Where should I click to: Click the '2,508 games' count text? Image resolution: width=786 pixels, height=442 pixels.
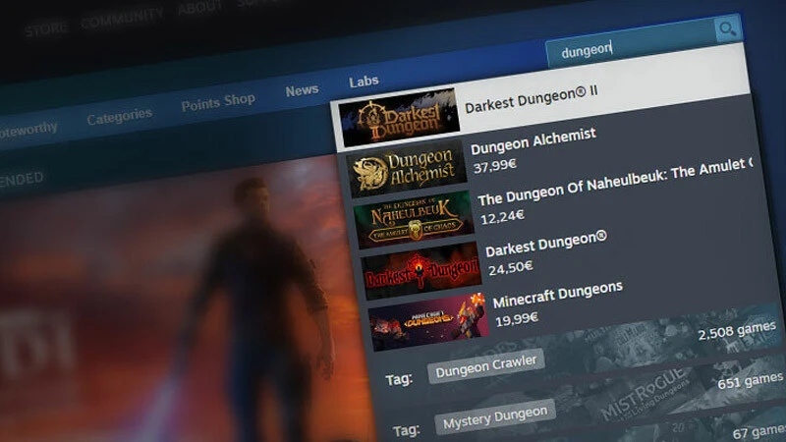(x=736, y=331)
